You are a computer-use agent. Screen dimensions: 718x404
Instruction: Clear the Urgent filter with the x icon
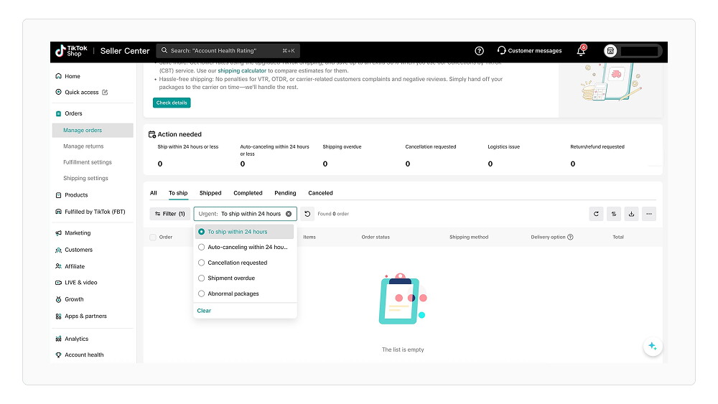point(289,214)
